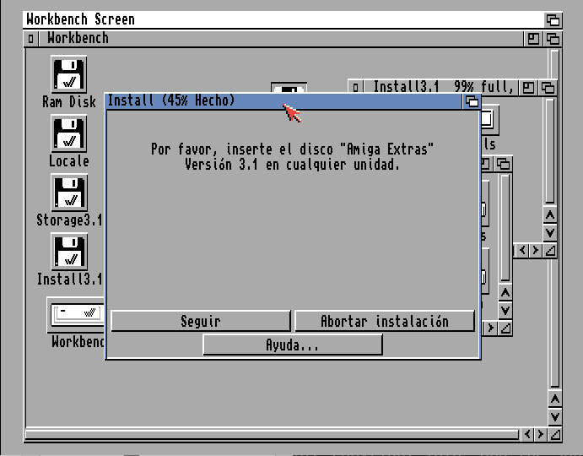Select the Install3.1 disk icon on the desktop
583x456 pixels.
[68, 253]
